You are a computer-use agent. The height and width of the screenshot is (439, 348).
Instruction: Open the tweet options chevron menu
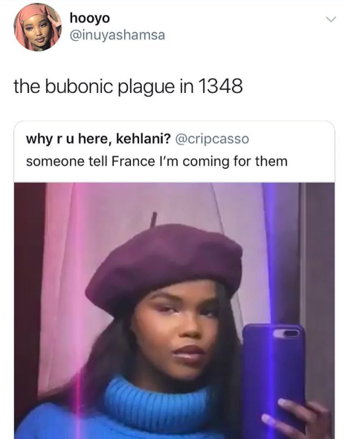pyautogui.click(x=330, y=19)
